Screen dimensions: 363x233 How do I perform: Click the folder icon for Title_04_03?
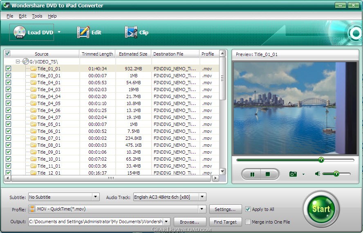tap(34, 90)
